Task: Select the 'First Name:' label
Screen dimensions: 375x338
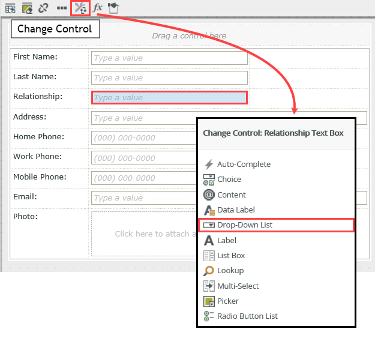Action: pyautogui.click(x=35, y=56)
